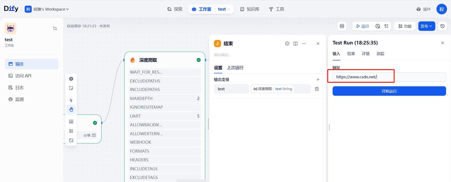
Task: Organize nodes layout icon
Action: pos(71,131)
